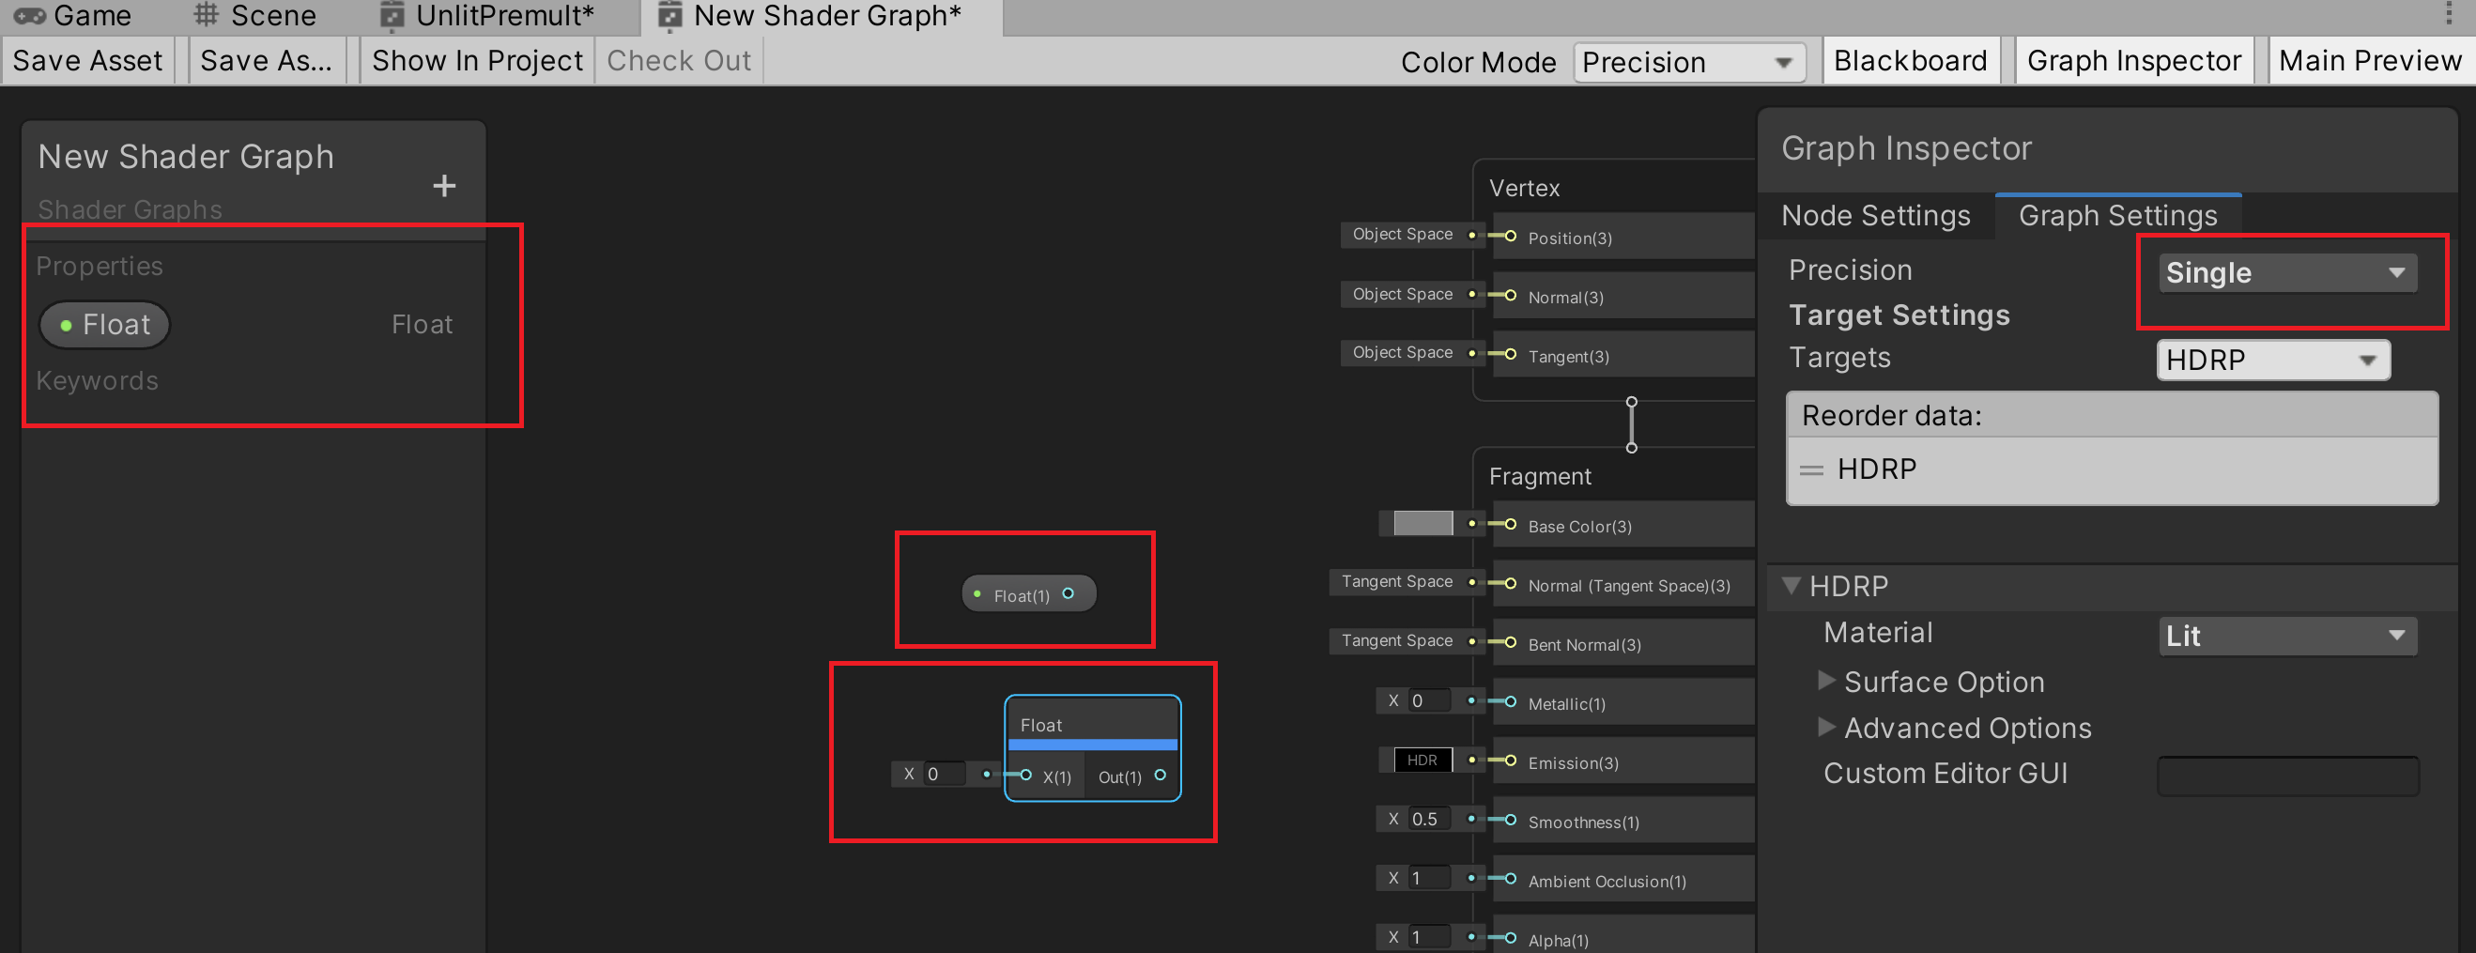Click the Emission HDR color swatch

pos(1423,760)
